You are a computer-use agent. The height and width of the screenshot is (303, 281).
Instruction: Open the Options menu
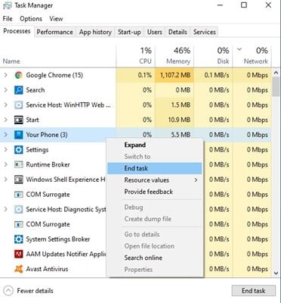(x=31, y=19)
